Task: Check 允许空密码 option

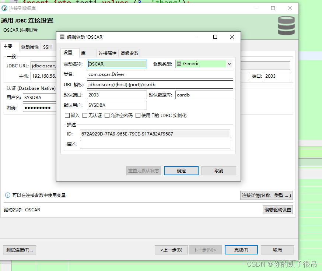Action: coord(106,115)
